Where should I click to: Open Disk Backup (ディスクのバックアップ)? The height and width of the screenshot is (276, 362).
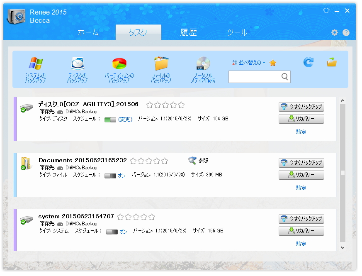78,70
